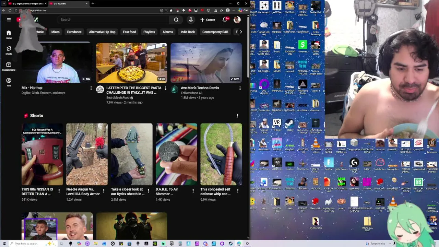The width and height of the screenshot is (439, 247).
Task: Open the You page in sidebar
Action: tap(9, 82)
